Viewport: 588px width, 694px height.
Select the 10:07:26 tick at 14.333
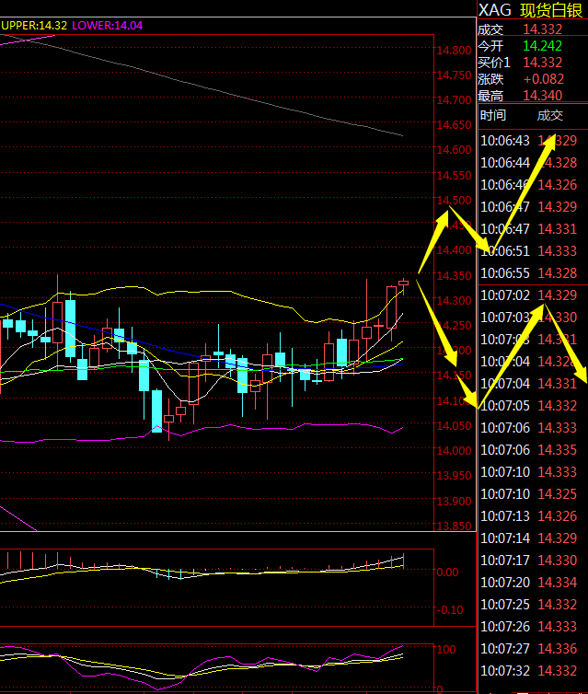pos(529,627)
